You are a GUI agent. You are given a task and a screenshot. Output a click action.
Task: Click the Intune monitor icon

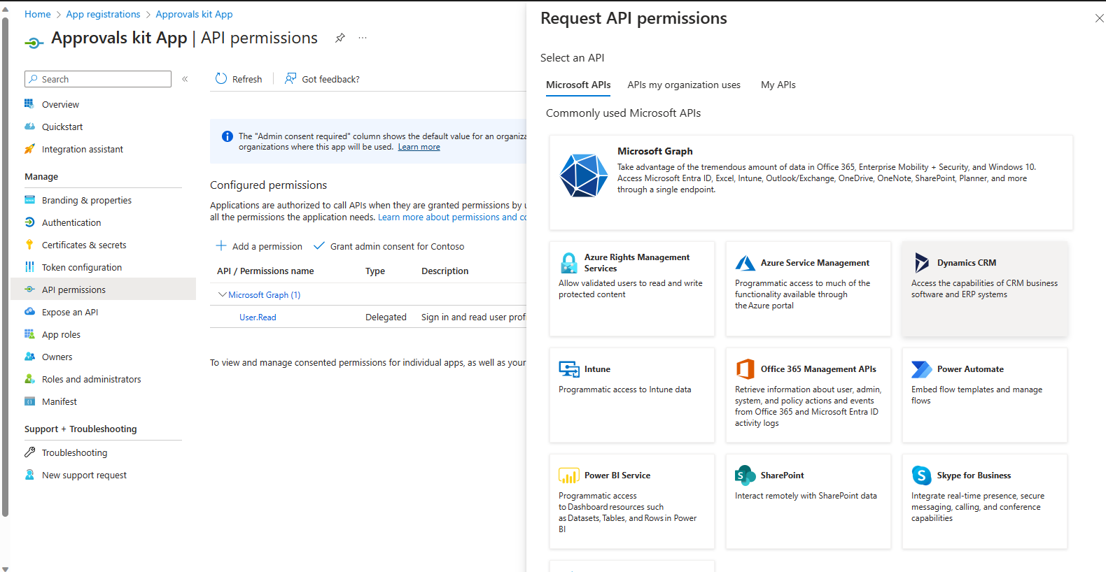point(569,369)
